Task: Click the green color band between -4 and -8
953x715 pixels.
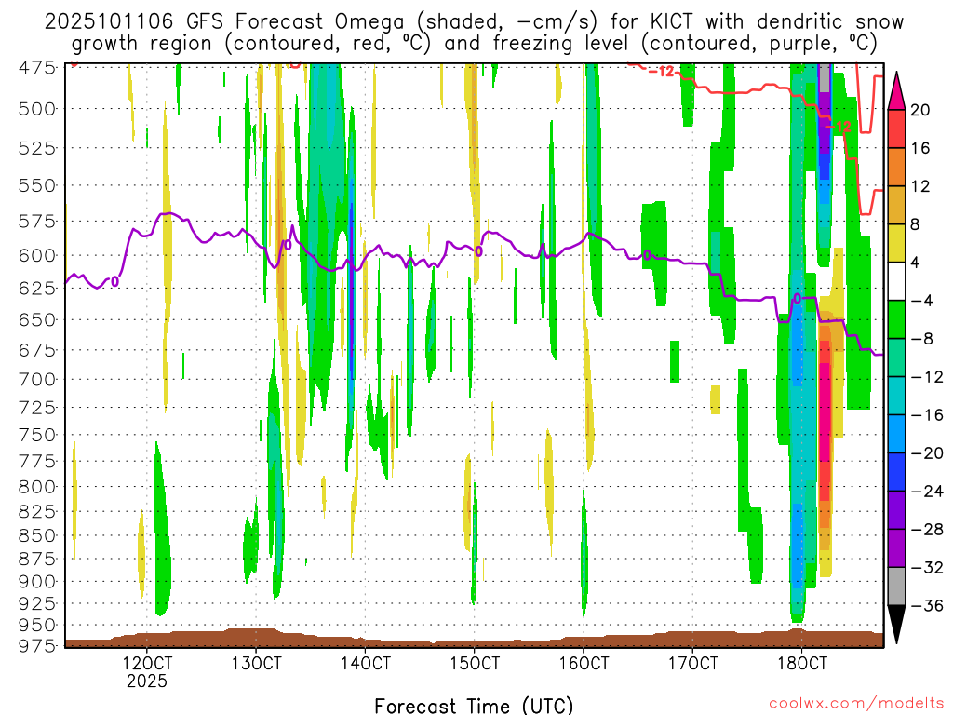Action: (896, 320)
